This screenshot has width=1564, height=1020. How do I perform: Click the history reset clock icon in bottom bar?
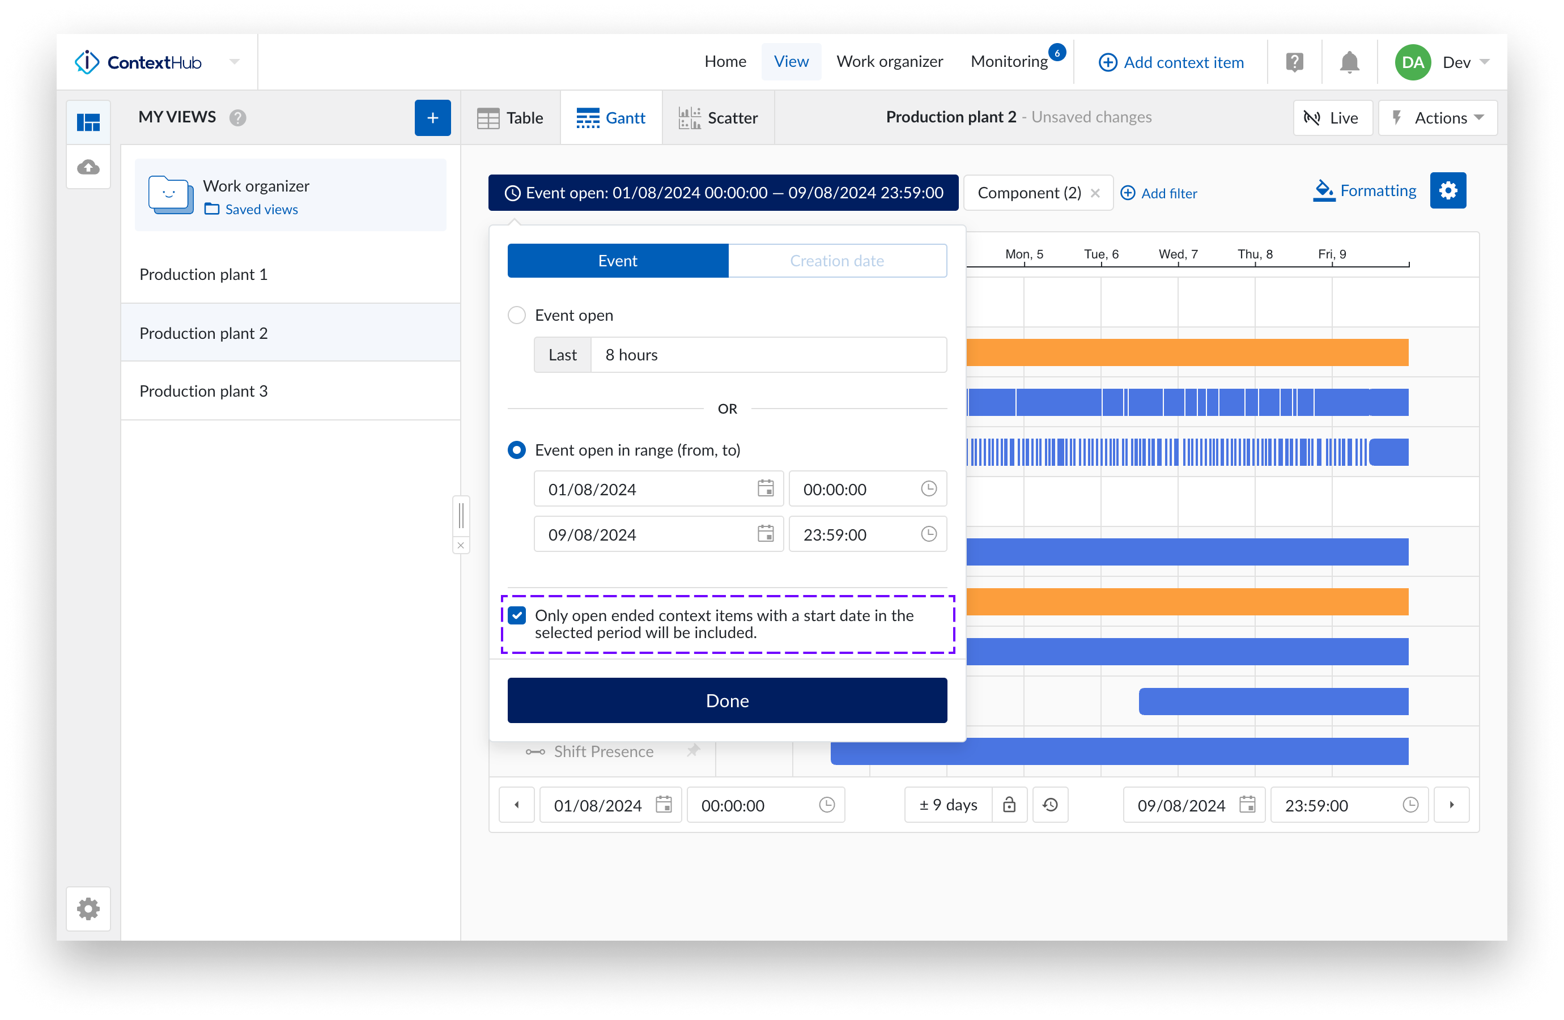click(1050, 805)
